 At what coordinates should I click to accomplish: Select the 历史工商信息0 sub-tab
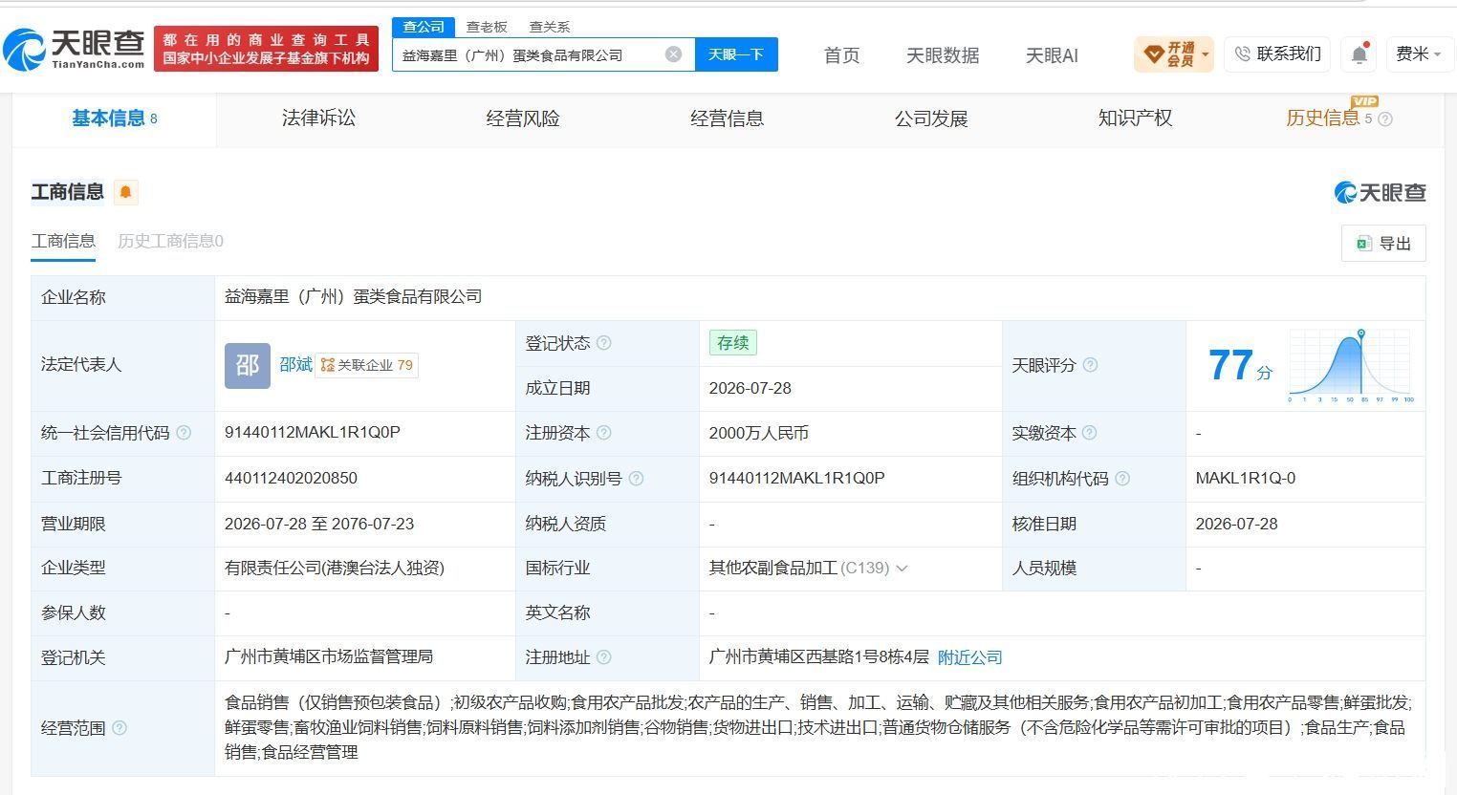(x=170, y=241)
